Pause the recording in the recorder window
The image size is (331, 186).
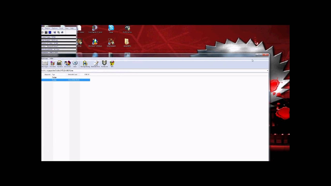coord(46,32)
